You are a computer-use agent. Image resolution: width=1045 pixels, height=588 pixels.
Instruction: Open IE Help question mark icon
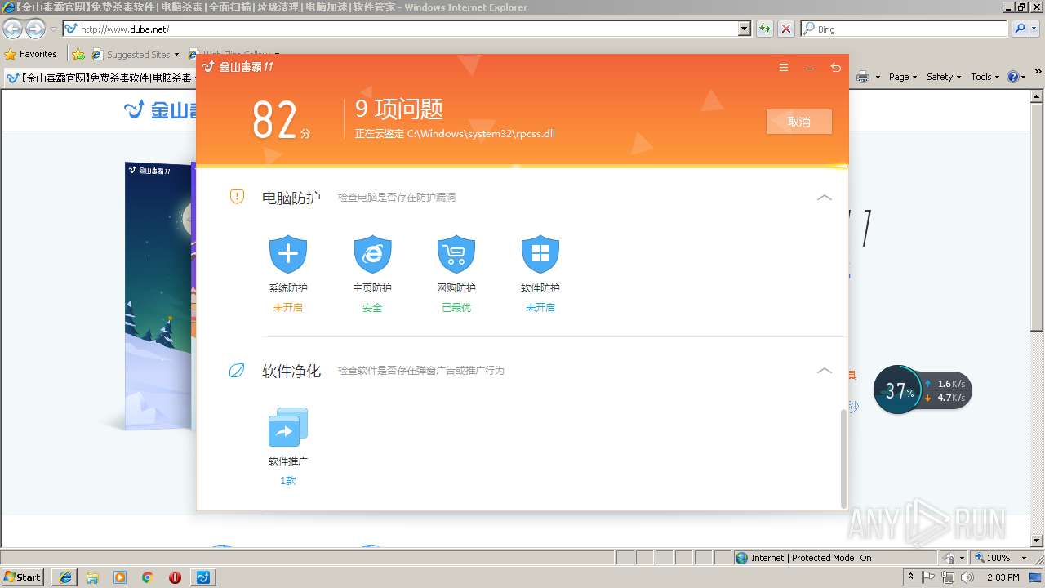click(1012, 77)
